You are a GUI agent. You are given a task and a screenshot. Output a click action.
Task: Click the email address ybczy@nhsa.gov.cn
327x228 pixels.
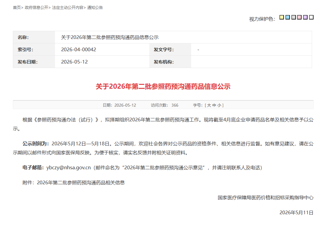69,168
